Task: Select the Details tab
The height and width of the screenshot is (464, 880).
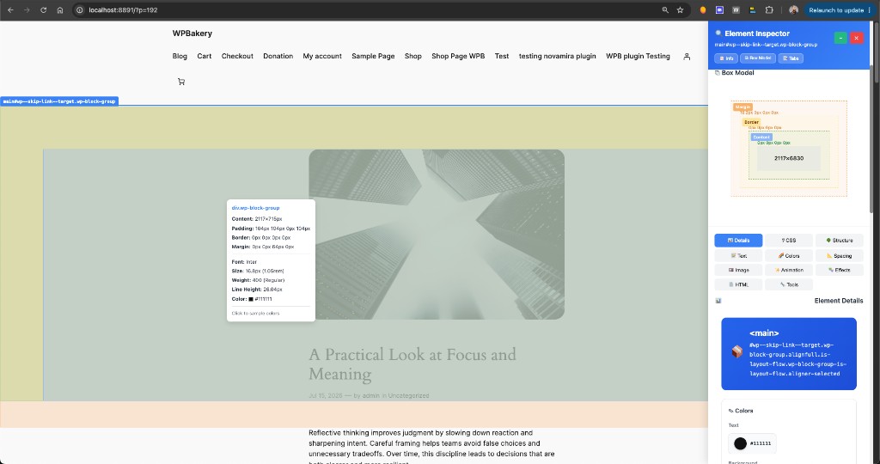Action: tap(738, 240)
